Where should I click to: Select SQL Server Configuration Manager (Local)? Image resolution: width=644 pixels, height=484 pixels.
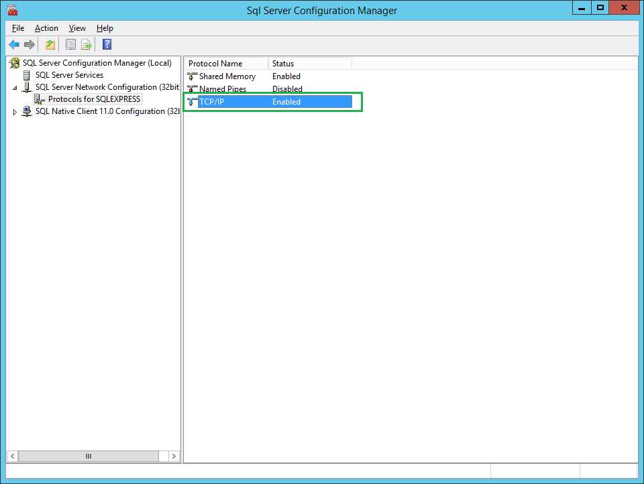[x=97, y=63]
